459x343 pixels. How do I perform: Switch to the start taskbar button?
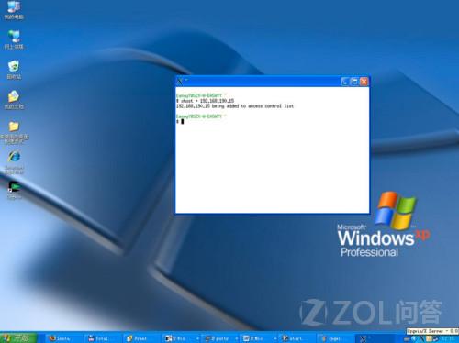(x=297, y=338)
